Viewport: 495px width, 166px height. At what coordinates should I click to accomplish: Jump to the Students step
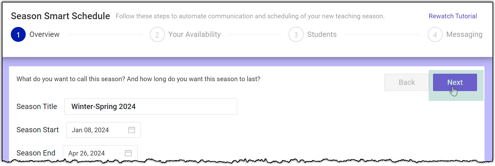click(322, 34)
